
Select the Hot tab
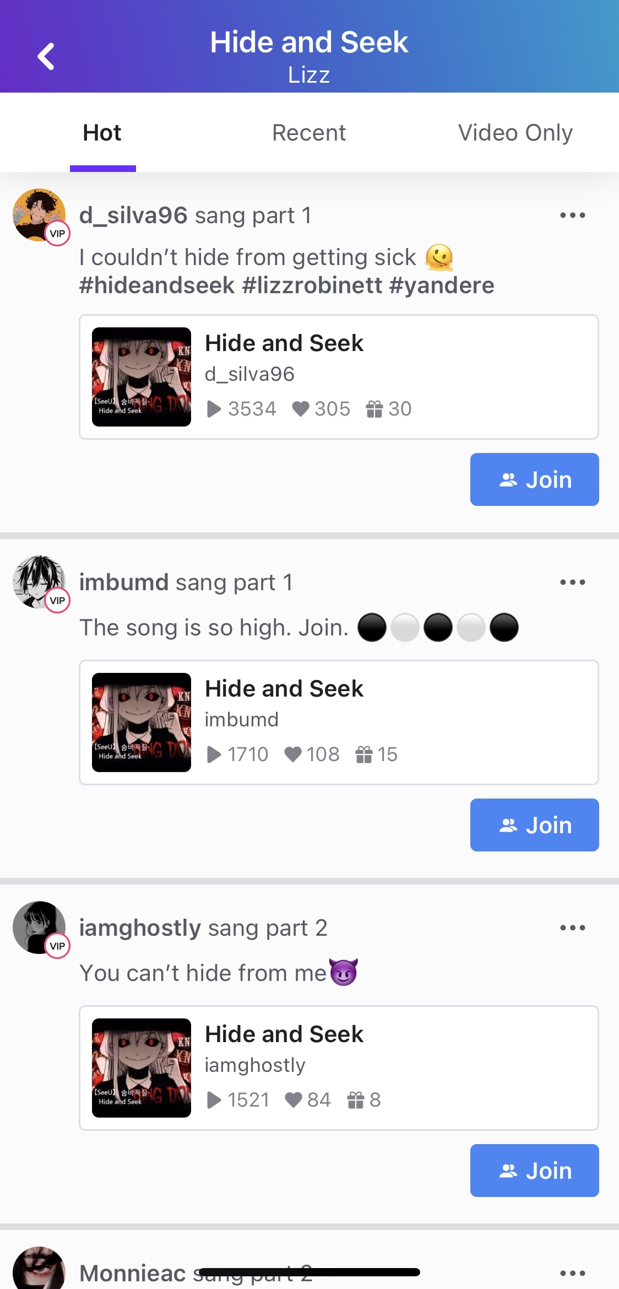click(x=102, y=133)
